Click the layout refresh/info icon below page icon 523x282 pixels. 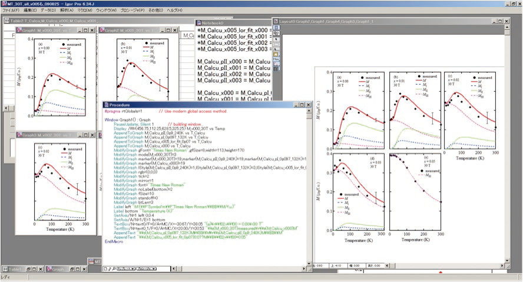(276, 33)
